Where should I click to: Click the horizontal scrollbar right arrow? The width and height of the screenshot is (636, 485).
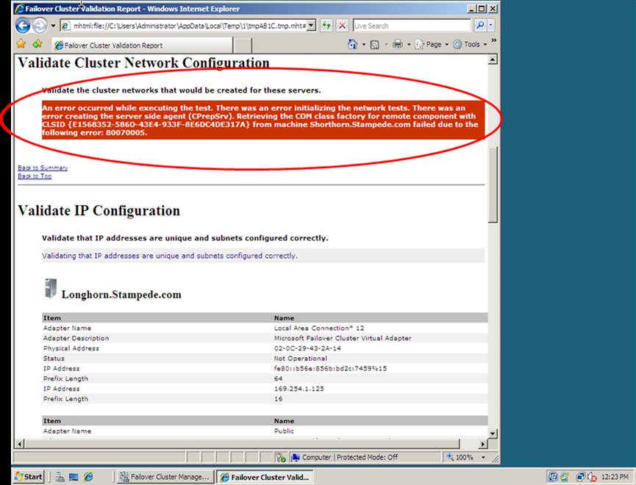coord(482,444)
